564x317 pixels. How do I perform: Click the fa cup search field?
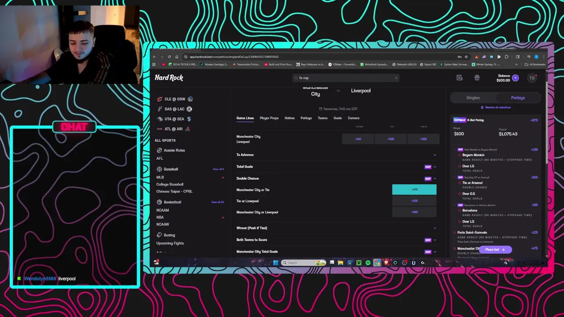346,78
